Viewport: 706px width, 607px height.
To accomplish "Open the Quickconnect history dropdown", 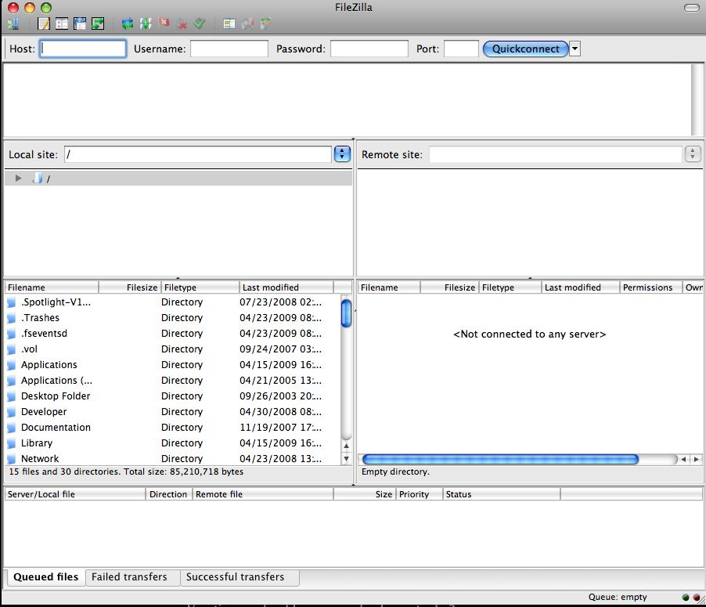I will point(575,49).
